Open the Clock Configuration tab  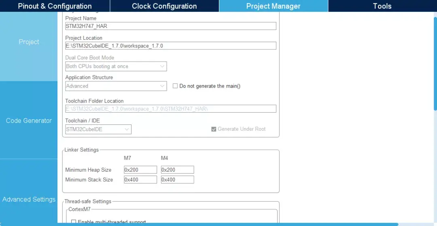pos(164,6)
